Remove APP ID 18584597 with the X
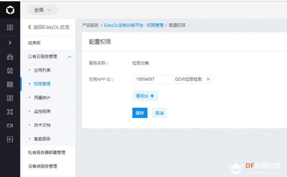 pos(208,79)
